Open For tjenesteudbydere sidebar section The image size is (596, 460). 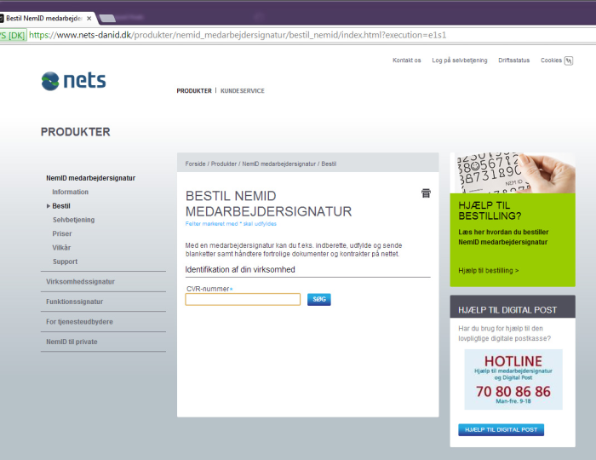pyautogui.click(x=79, y=322)
